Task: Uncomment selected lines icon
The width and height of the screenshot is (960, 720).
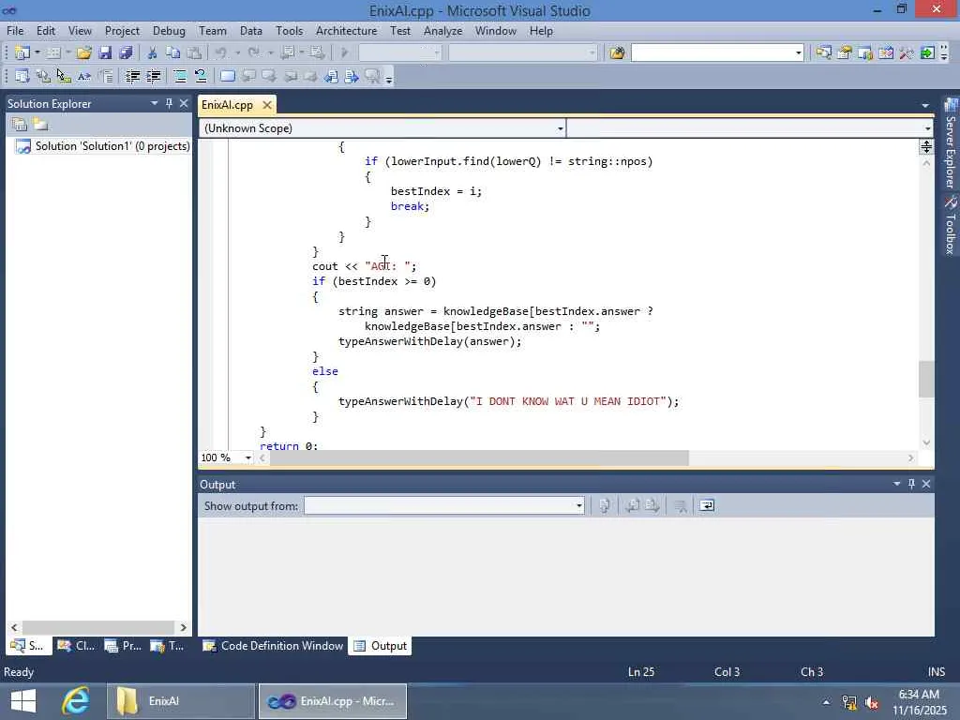Action: (201, 76)
